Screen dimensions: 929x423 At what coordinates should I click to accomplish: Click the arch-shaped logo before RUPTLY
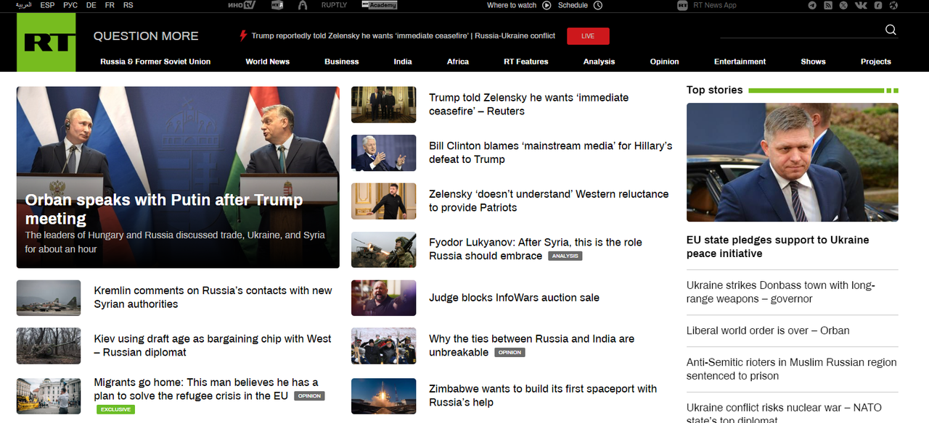(x=302, y=5)
